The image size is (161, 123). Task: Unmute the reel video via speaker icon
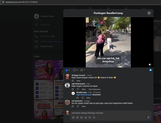tap(150, 64)
